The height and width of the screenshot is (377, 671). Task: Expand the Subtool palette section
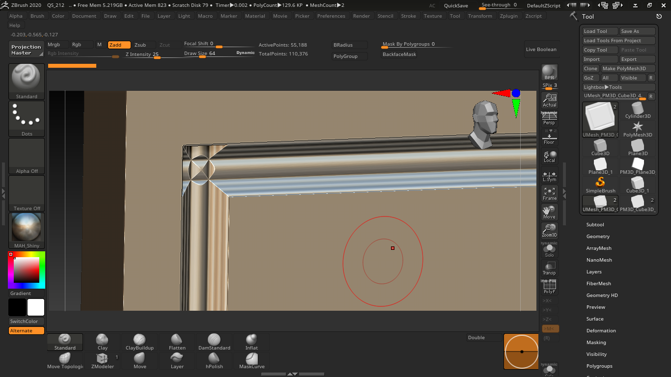coord(595,224)
